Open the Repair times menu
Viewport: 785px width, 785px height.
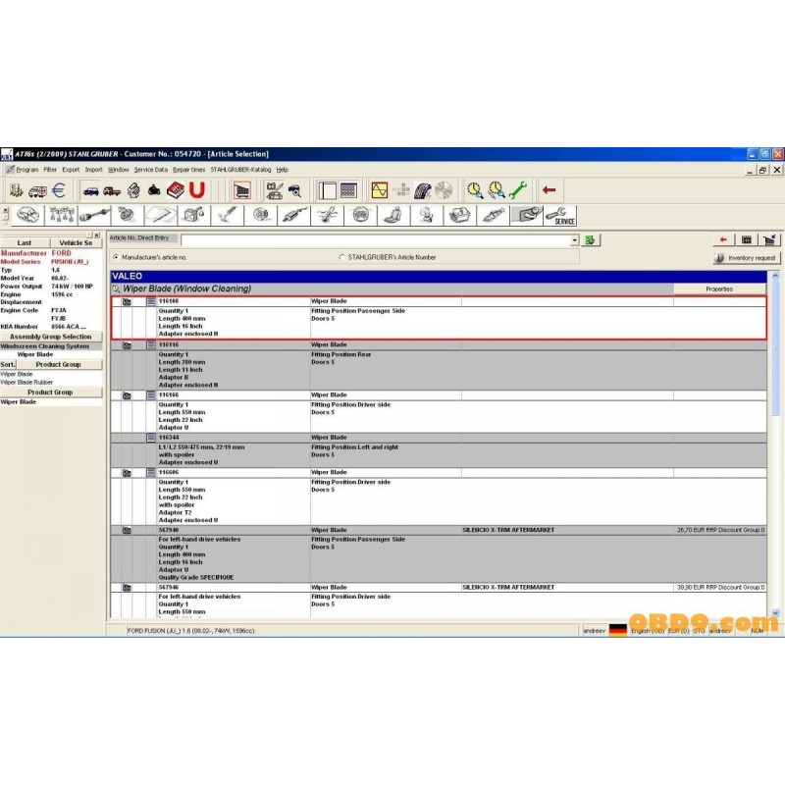[x=188, y=170]
